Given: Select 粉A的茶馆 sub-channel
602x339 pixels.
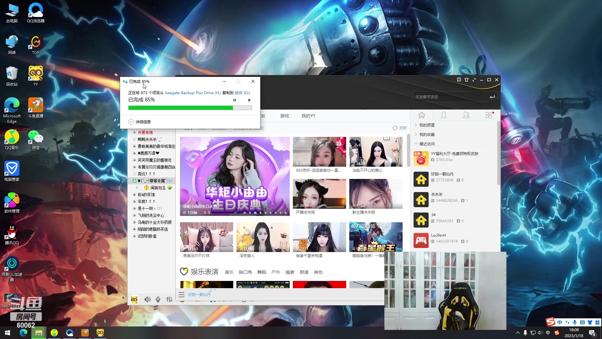Looking at the screenshot, I should point(146,195).
